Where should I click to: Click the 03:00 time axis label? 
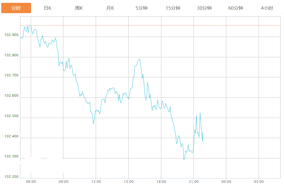(x=259, y=182)
